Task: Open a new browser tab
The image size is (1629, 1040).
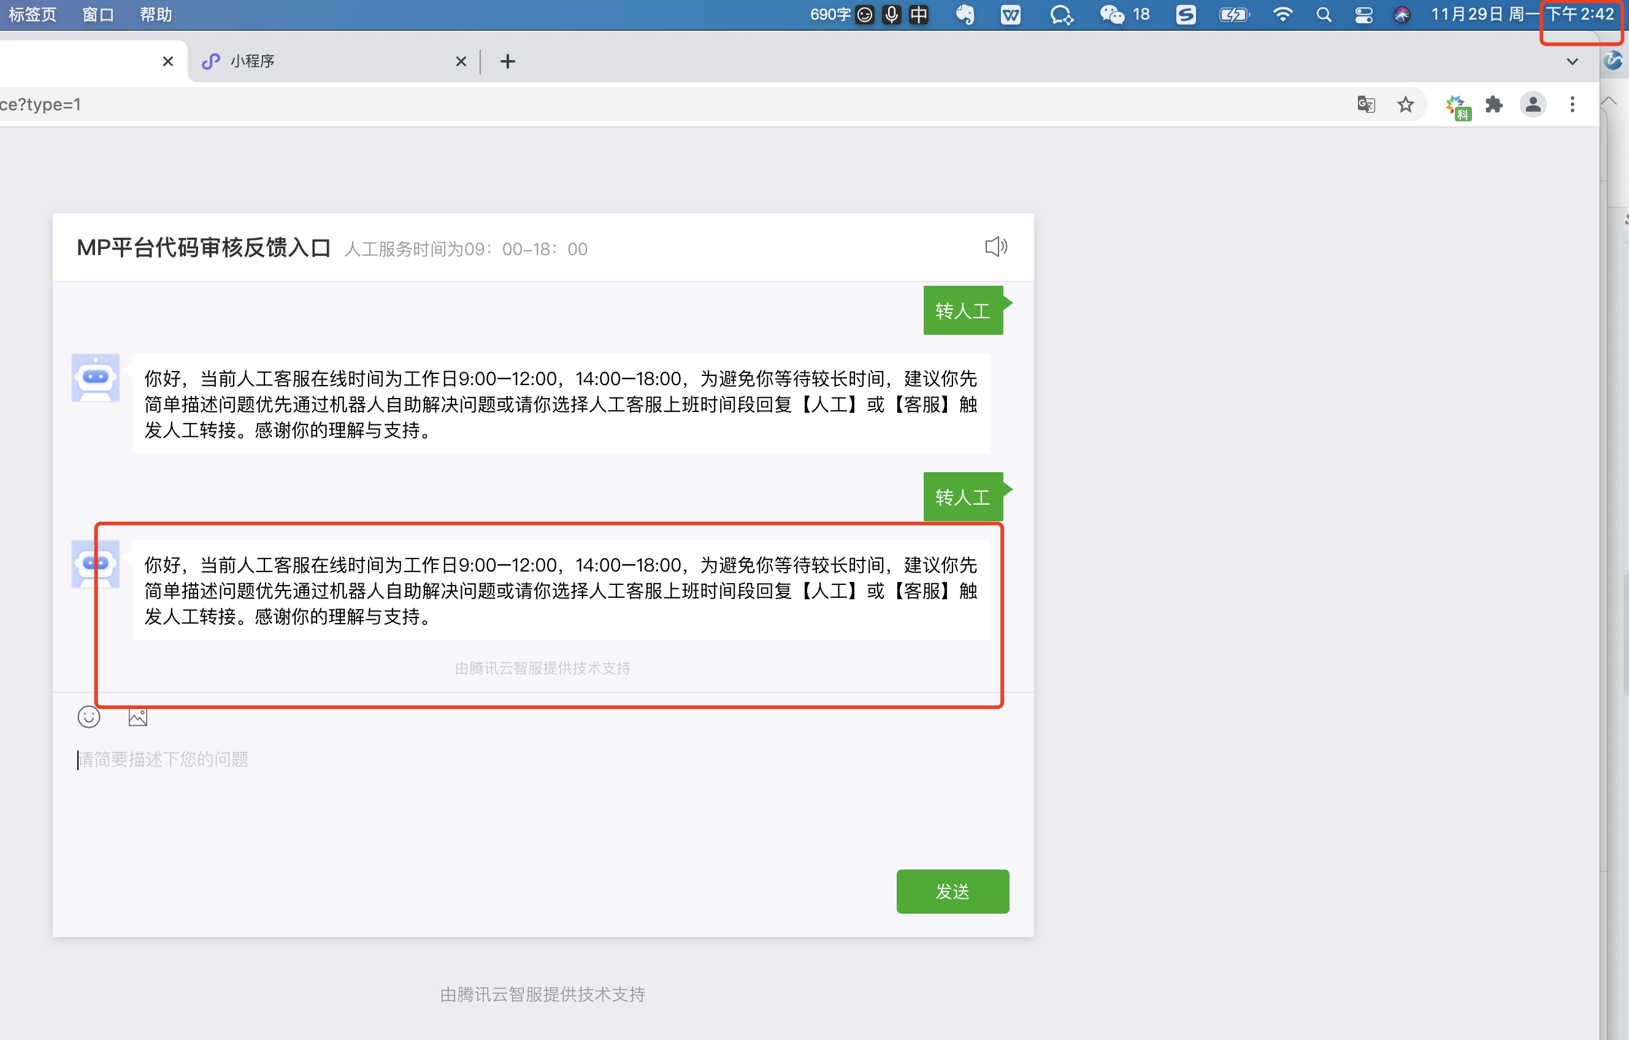Action: 507,61
